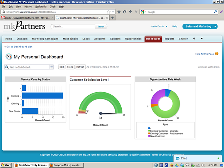Image resolution: width=224 pixels, height=168 pixels.
Task: Click the dashboard gauge icon beside title
Action: point(9,56)
